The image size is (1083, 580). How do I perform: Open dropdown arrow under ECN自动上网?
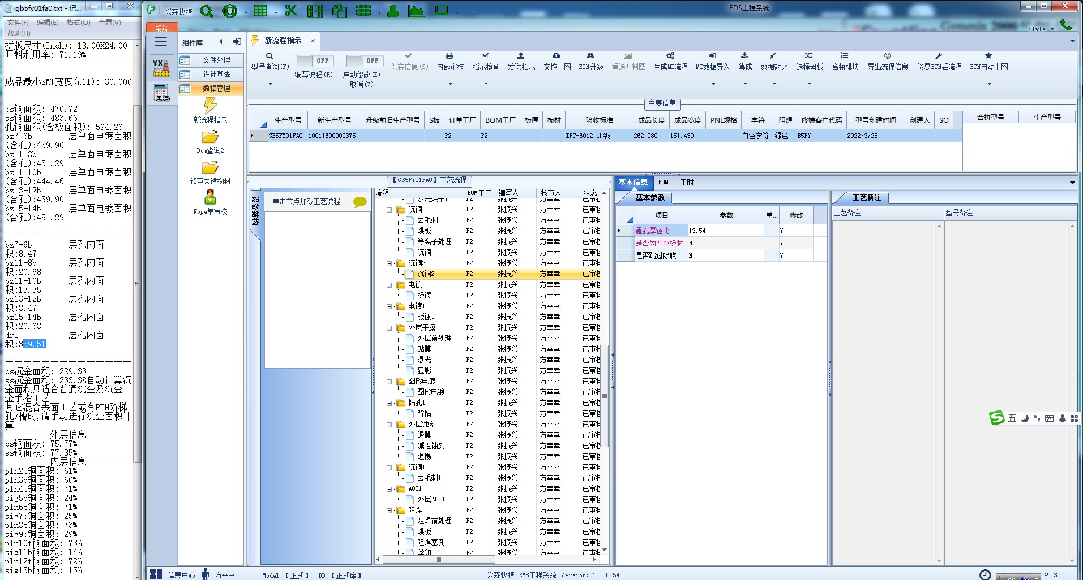pos(989,84)
